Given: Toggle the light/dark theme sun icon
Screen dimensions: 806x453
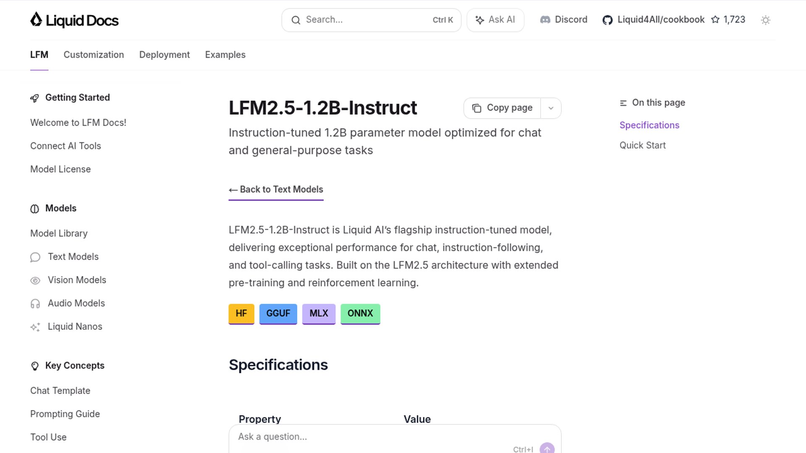Looking at the screenshot, I should pos(765,20).
